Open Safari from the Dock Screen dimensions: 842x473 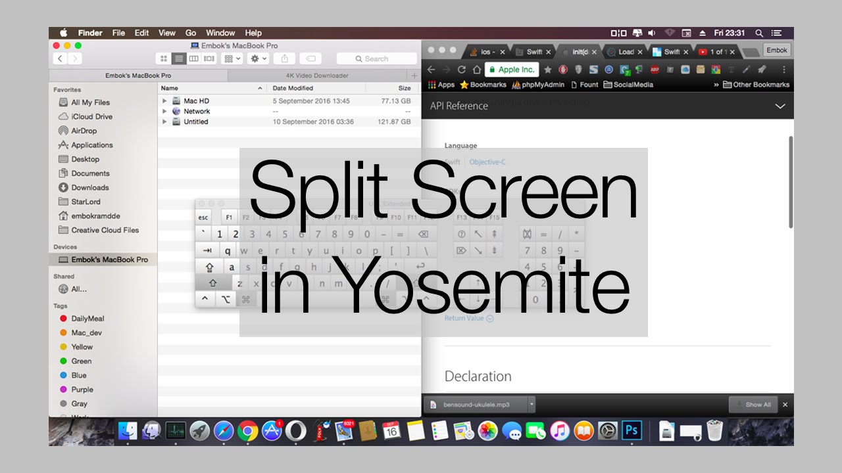pyautogui.click(x=224, y=431)
